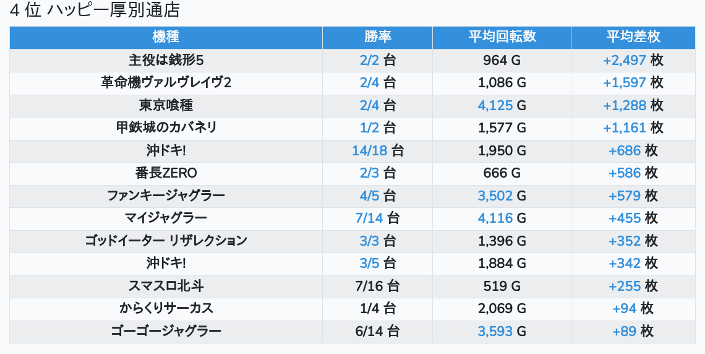705x354 pixels.
Task: Select the からくりサーカス machine name
Action: point(166,308)
